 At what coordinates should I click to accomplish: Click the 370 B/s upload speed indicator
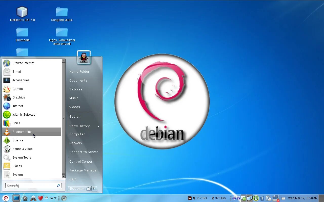tap(218, 198)
